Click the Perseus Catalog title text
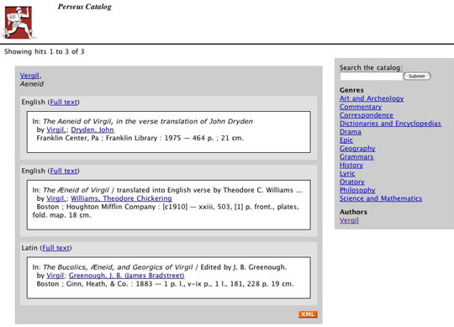454x327 pixels. pyautogui.click(x=85, y=7)
